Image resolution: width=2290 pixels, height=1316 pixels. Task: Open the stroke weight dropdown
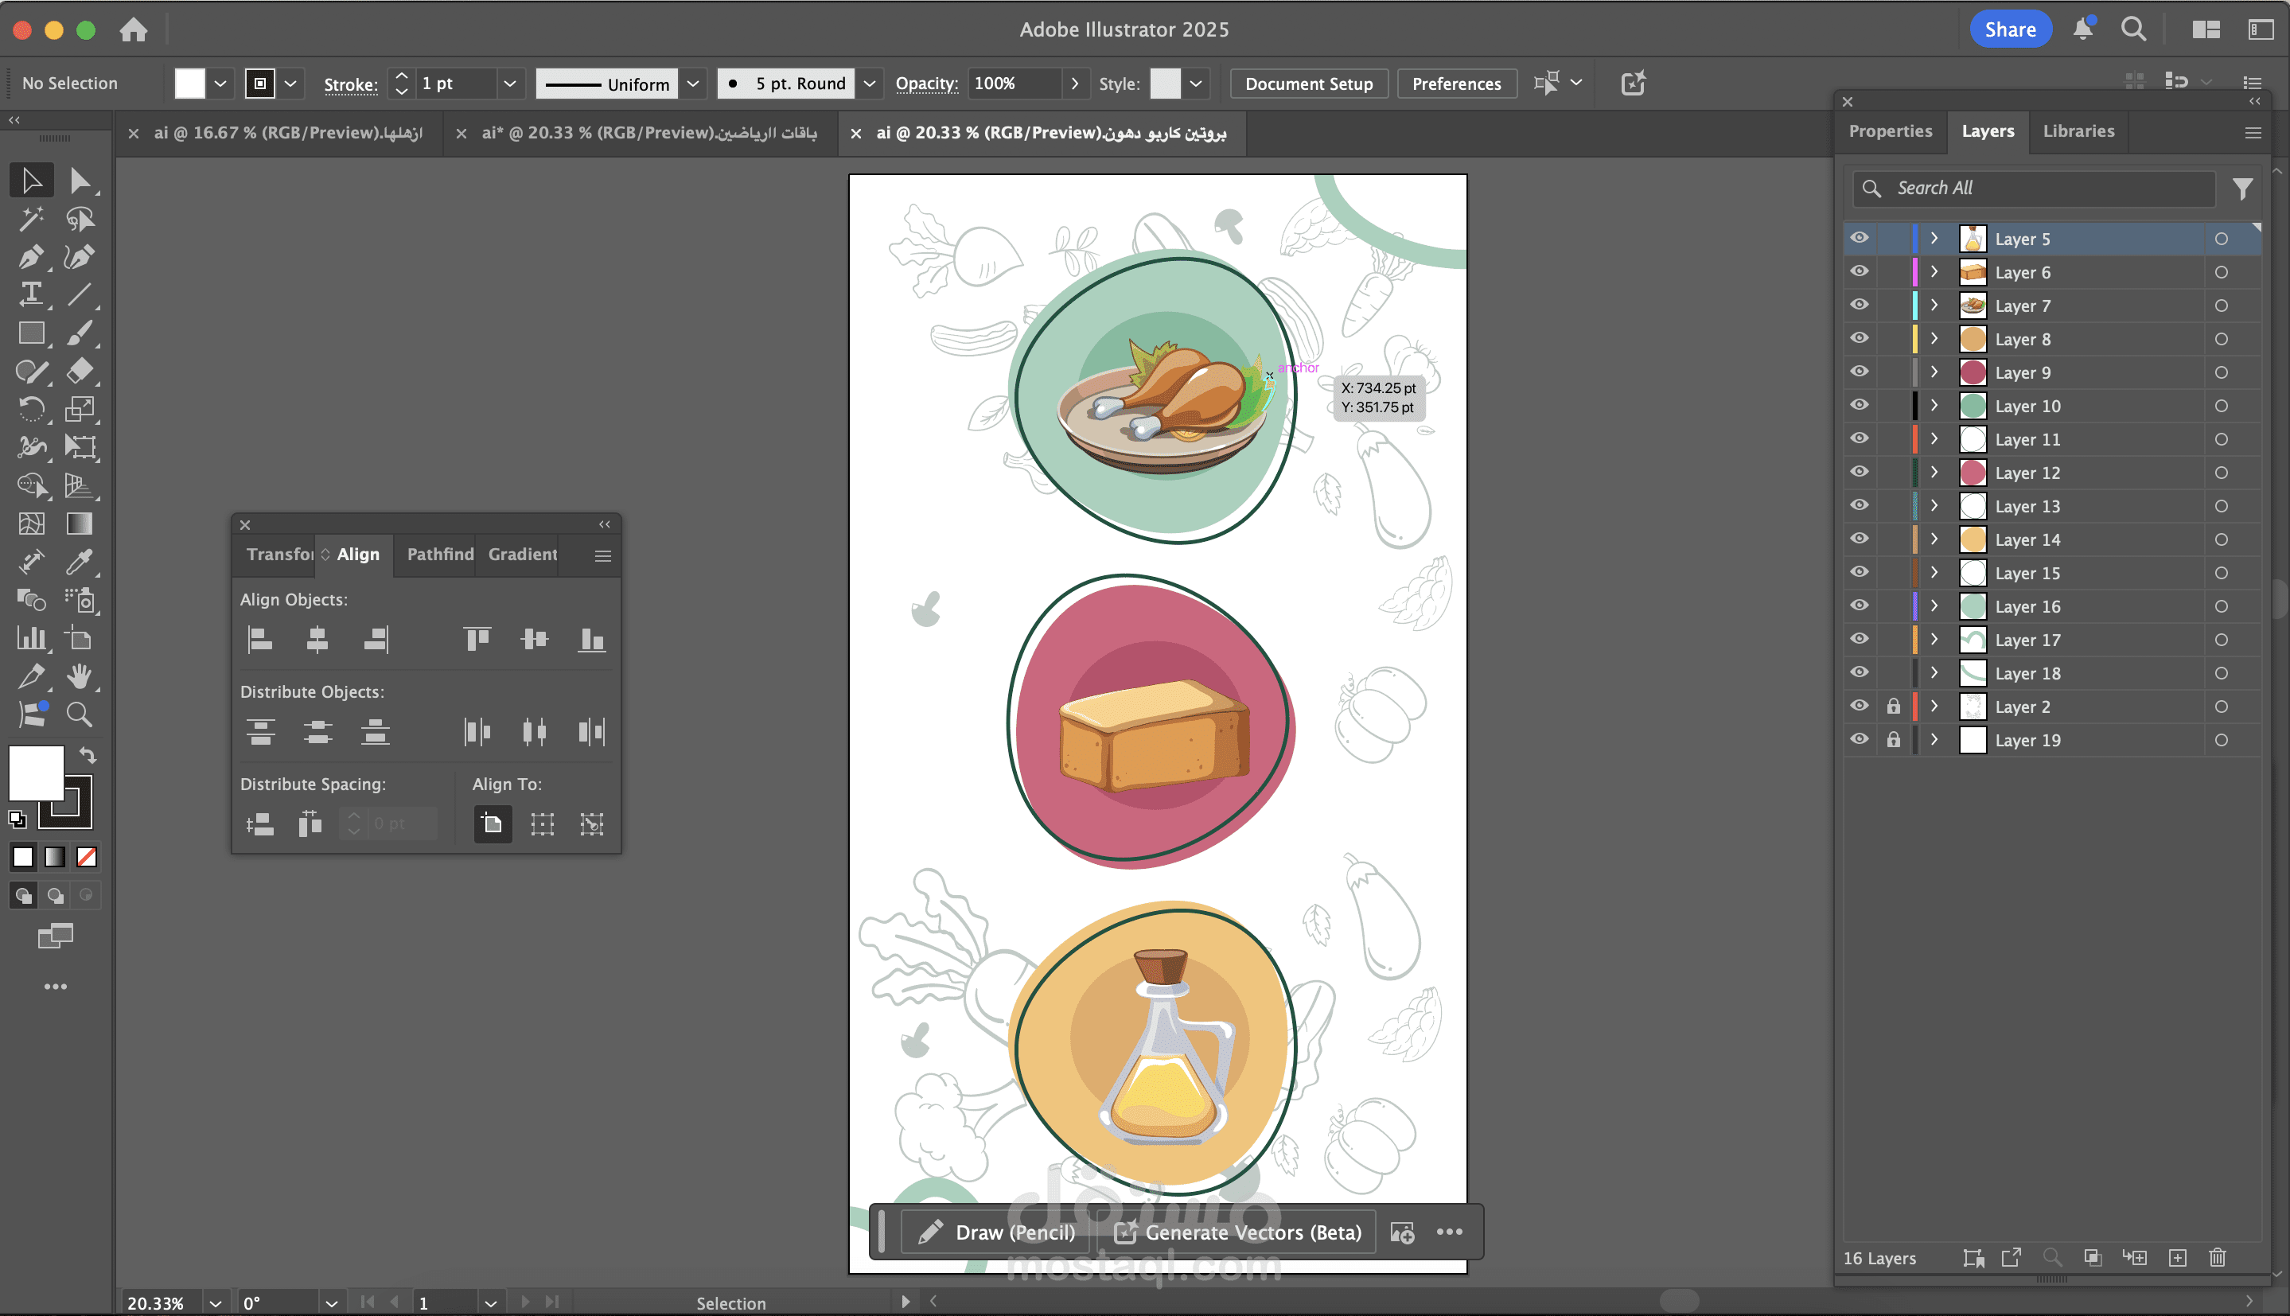[x=510, y=84]
